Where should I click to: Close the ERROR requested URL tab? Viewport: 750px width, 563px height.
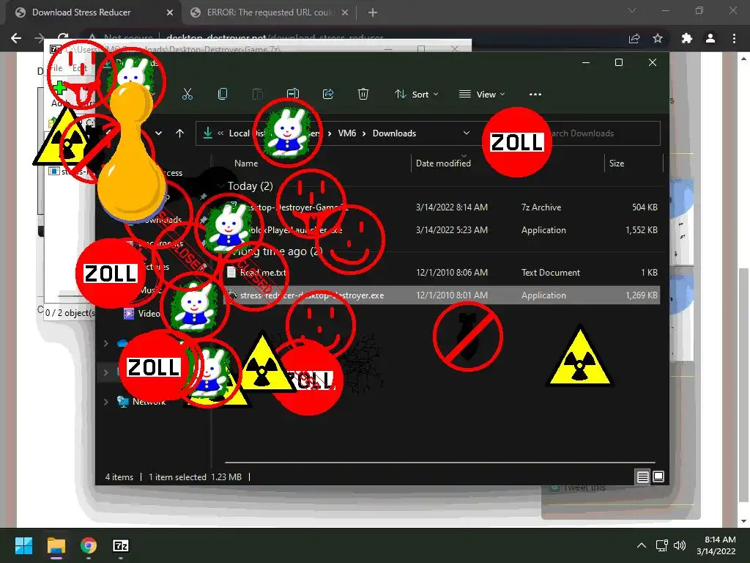[x=345, y=12]
